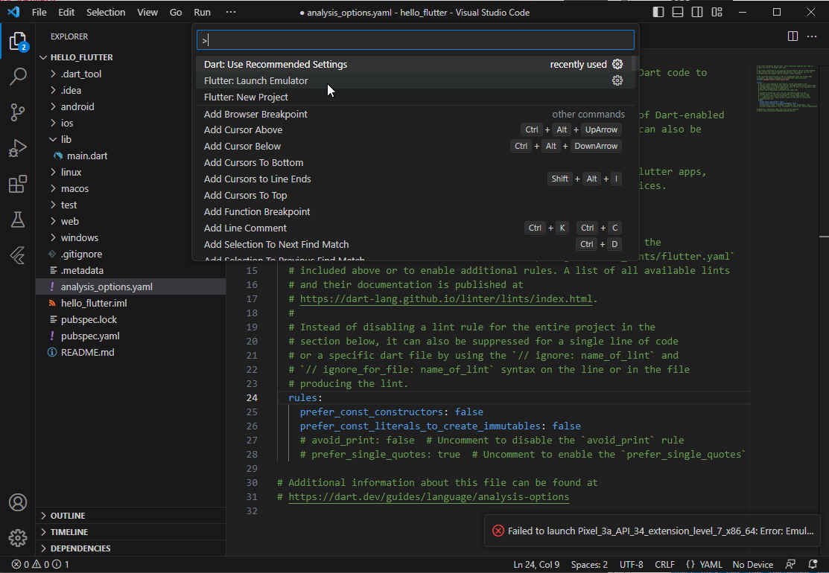Open the Accounts icon in activity bar
The image size is (829, 573).
tap(17, 502)
